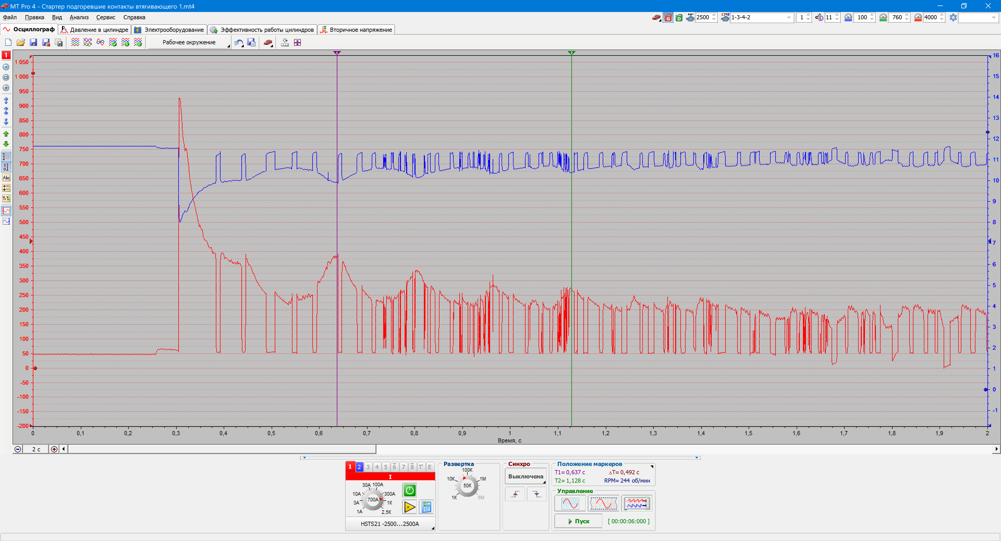Click the Развертка sample rate knob
1001x541 pixels.
click(467, 485)
